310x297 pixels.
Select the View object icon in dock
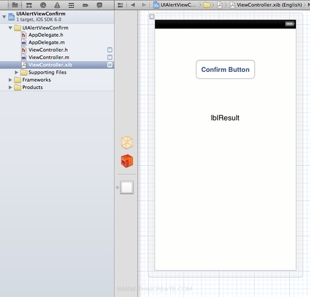(x=127, y=187)
